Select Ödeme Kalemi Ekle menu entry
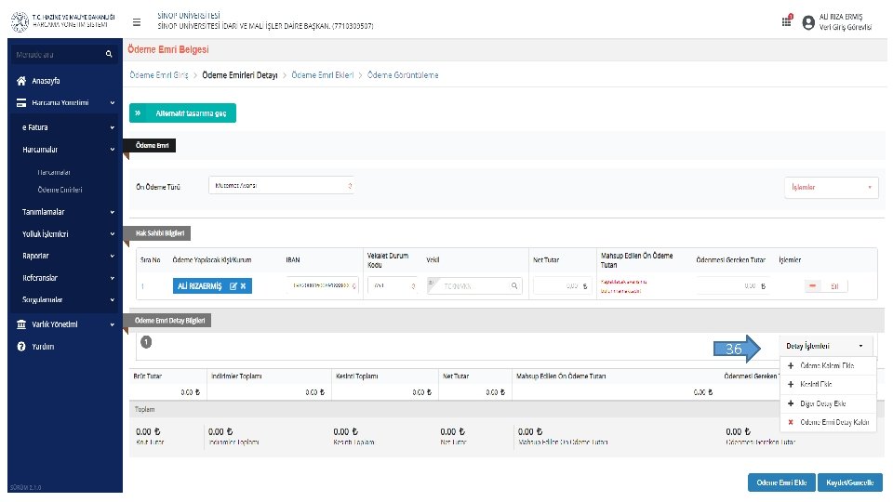The image size is (893, 502). click(828, 366)
